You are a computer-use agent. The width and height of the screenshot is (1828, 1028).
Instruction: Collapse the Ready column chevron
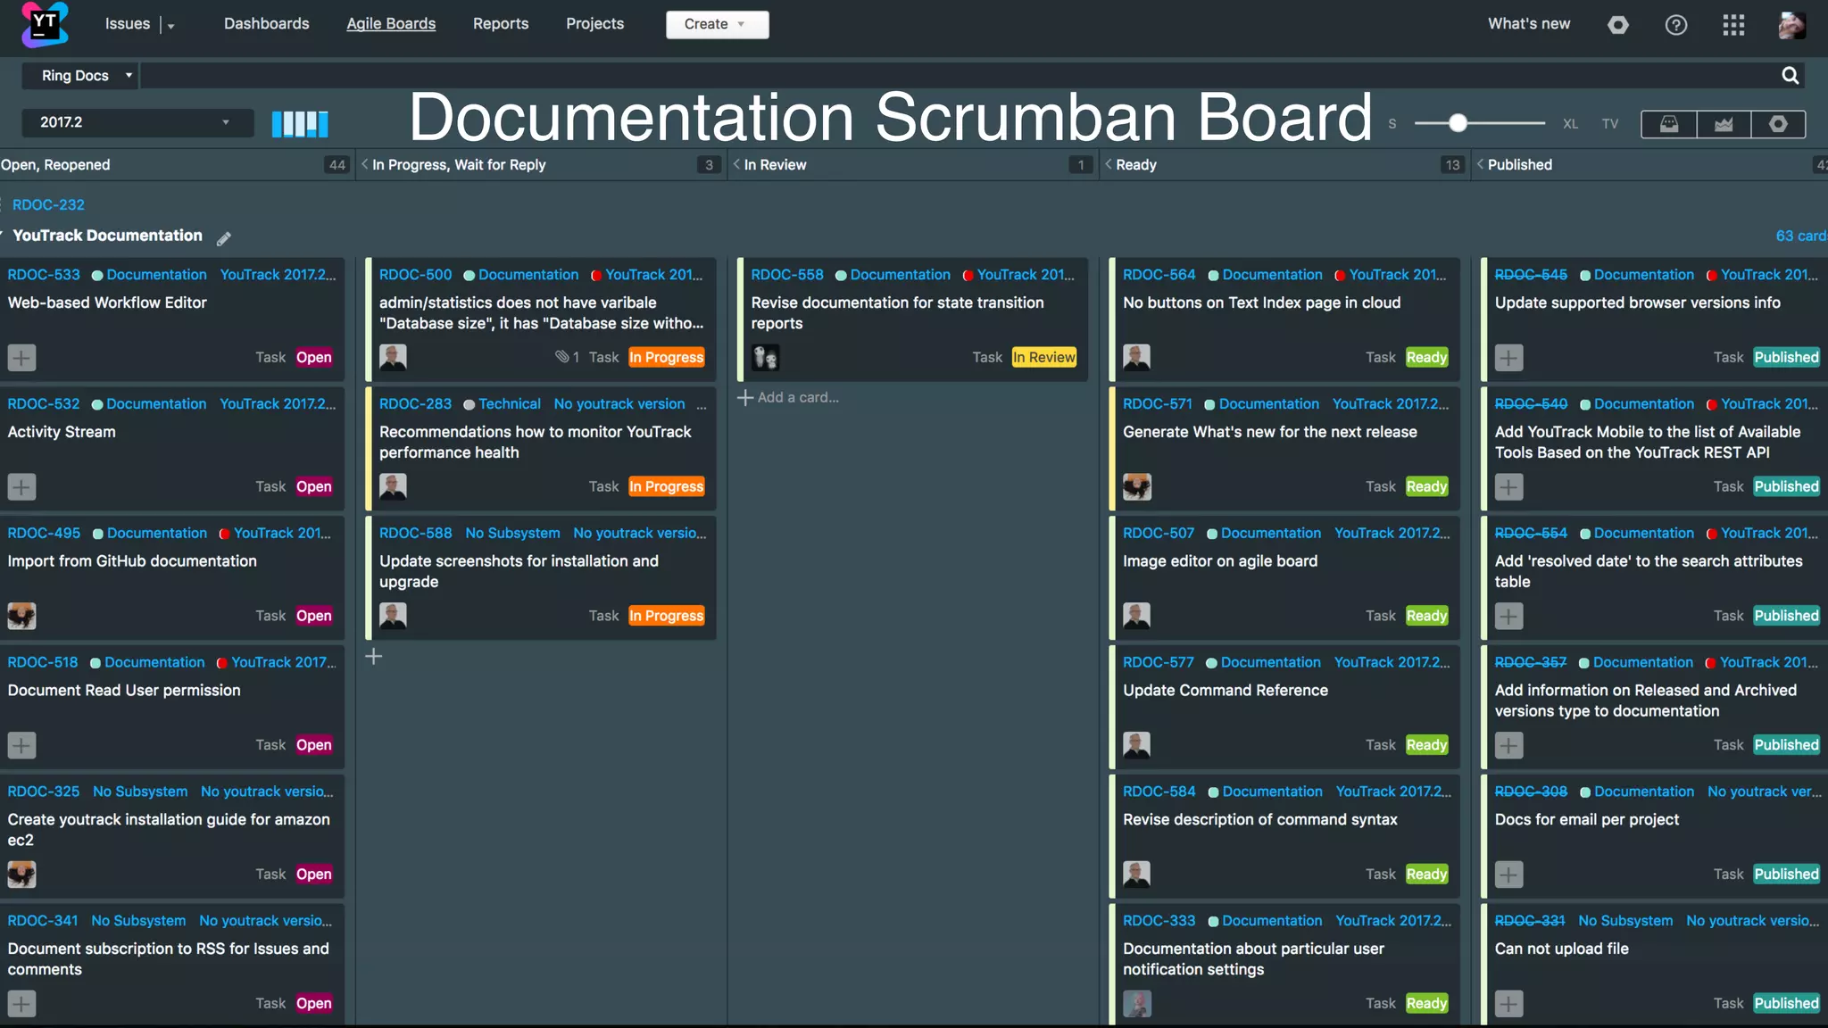point(1109,164)
